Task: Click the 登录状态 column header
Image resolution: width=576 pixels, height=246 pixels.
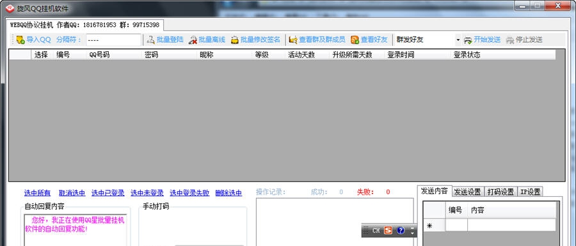Action: click(503, 55)
